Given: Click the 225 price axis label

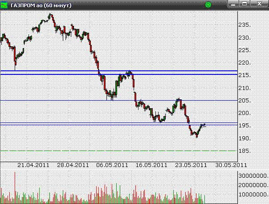Looking at the screenshot, I should pyautogui.click(x=245, y=50).
